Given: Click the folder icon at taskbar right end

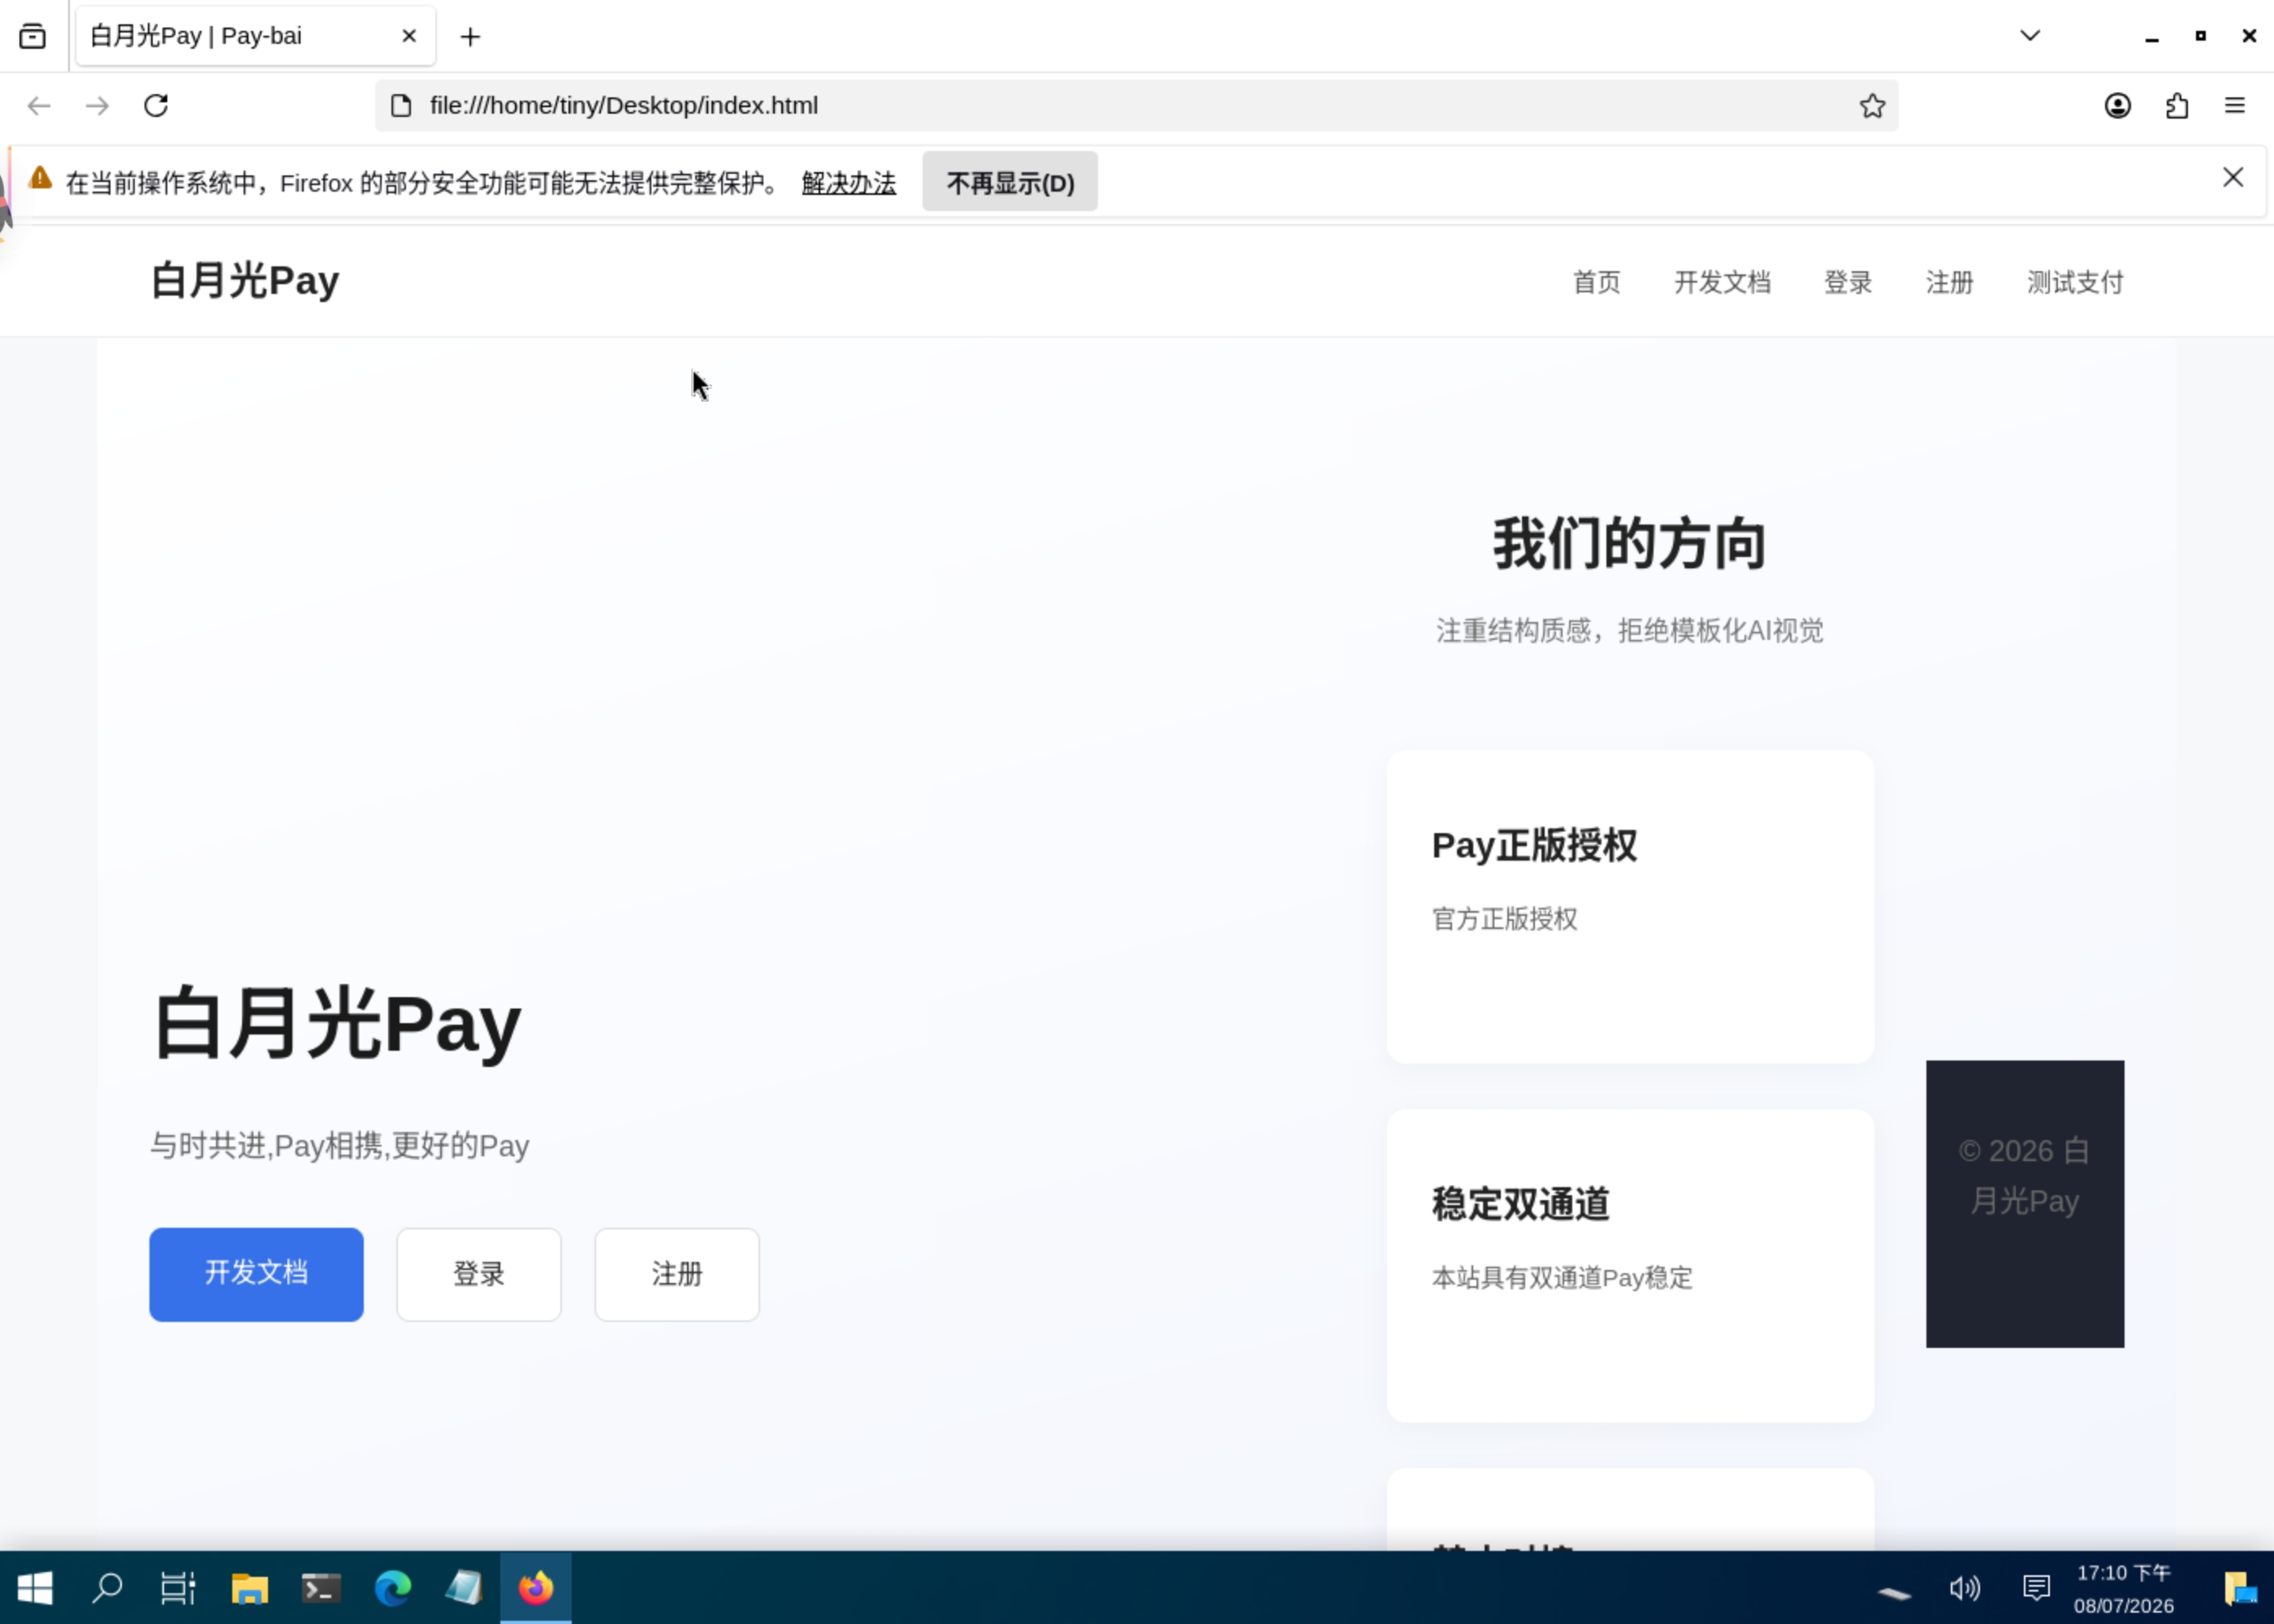Looking at the screenshot, I should point(2239,1588).
